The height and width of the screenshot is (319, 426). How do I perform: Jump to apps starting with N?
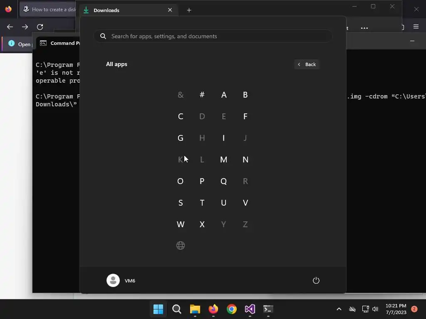click(245, 159)
